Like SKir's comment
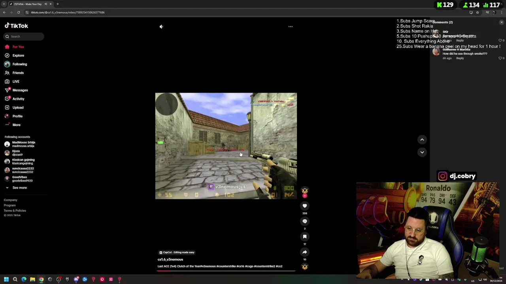 [x=500, y=41]
